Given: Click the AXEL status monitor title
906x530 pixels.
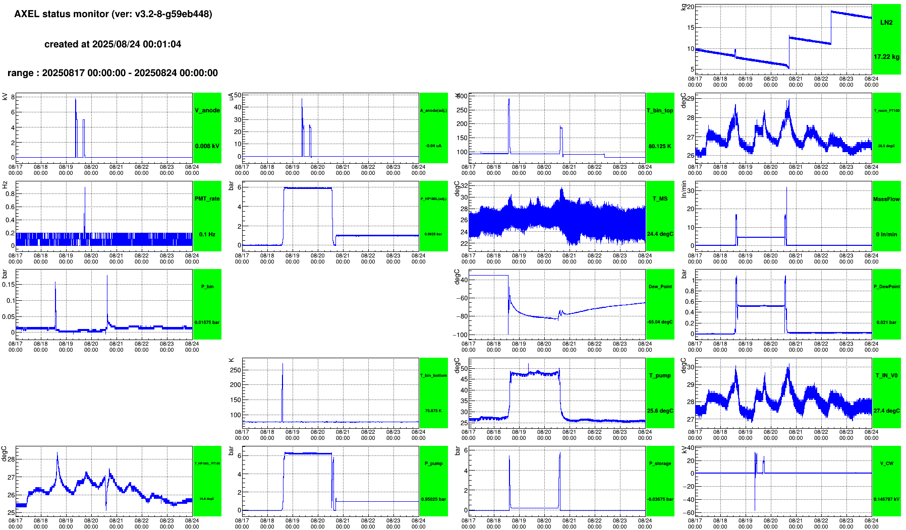Looking at the screenshot, I should (113, 14).
